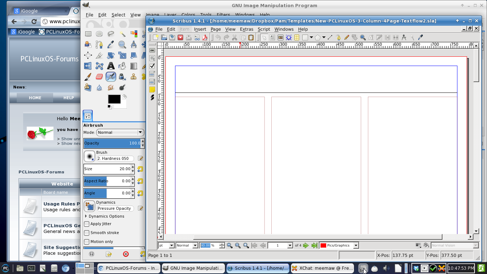The height and width of the screenshot is (274, 487).
Task: Toggle link icon beside Angle field
Action: [140, 193]
